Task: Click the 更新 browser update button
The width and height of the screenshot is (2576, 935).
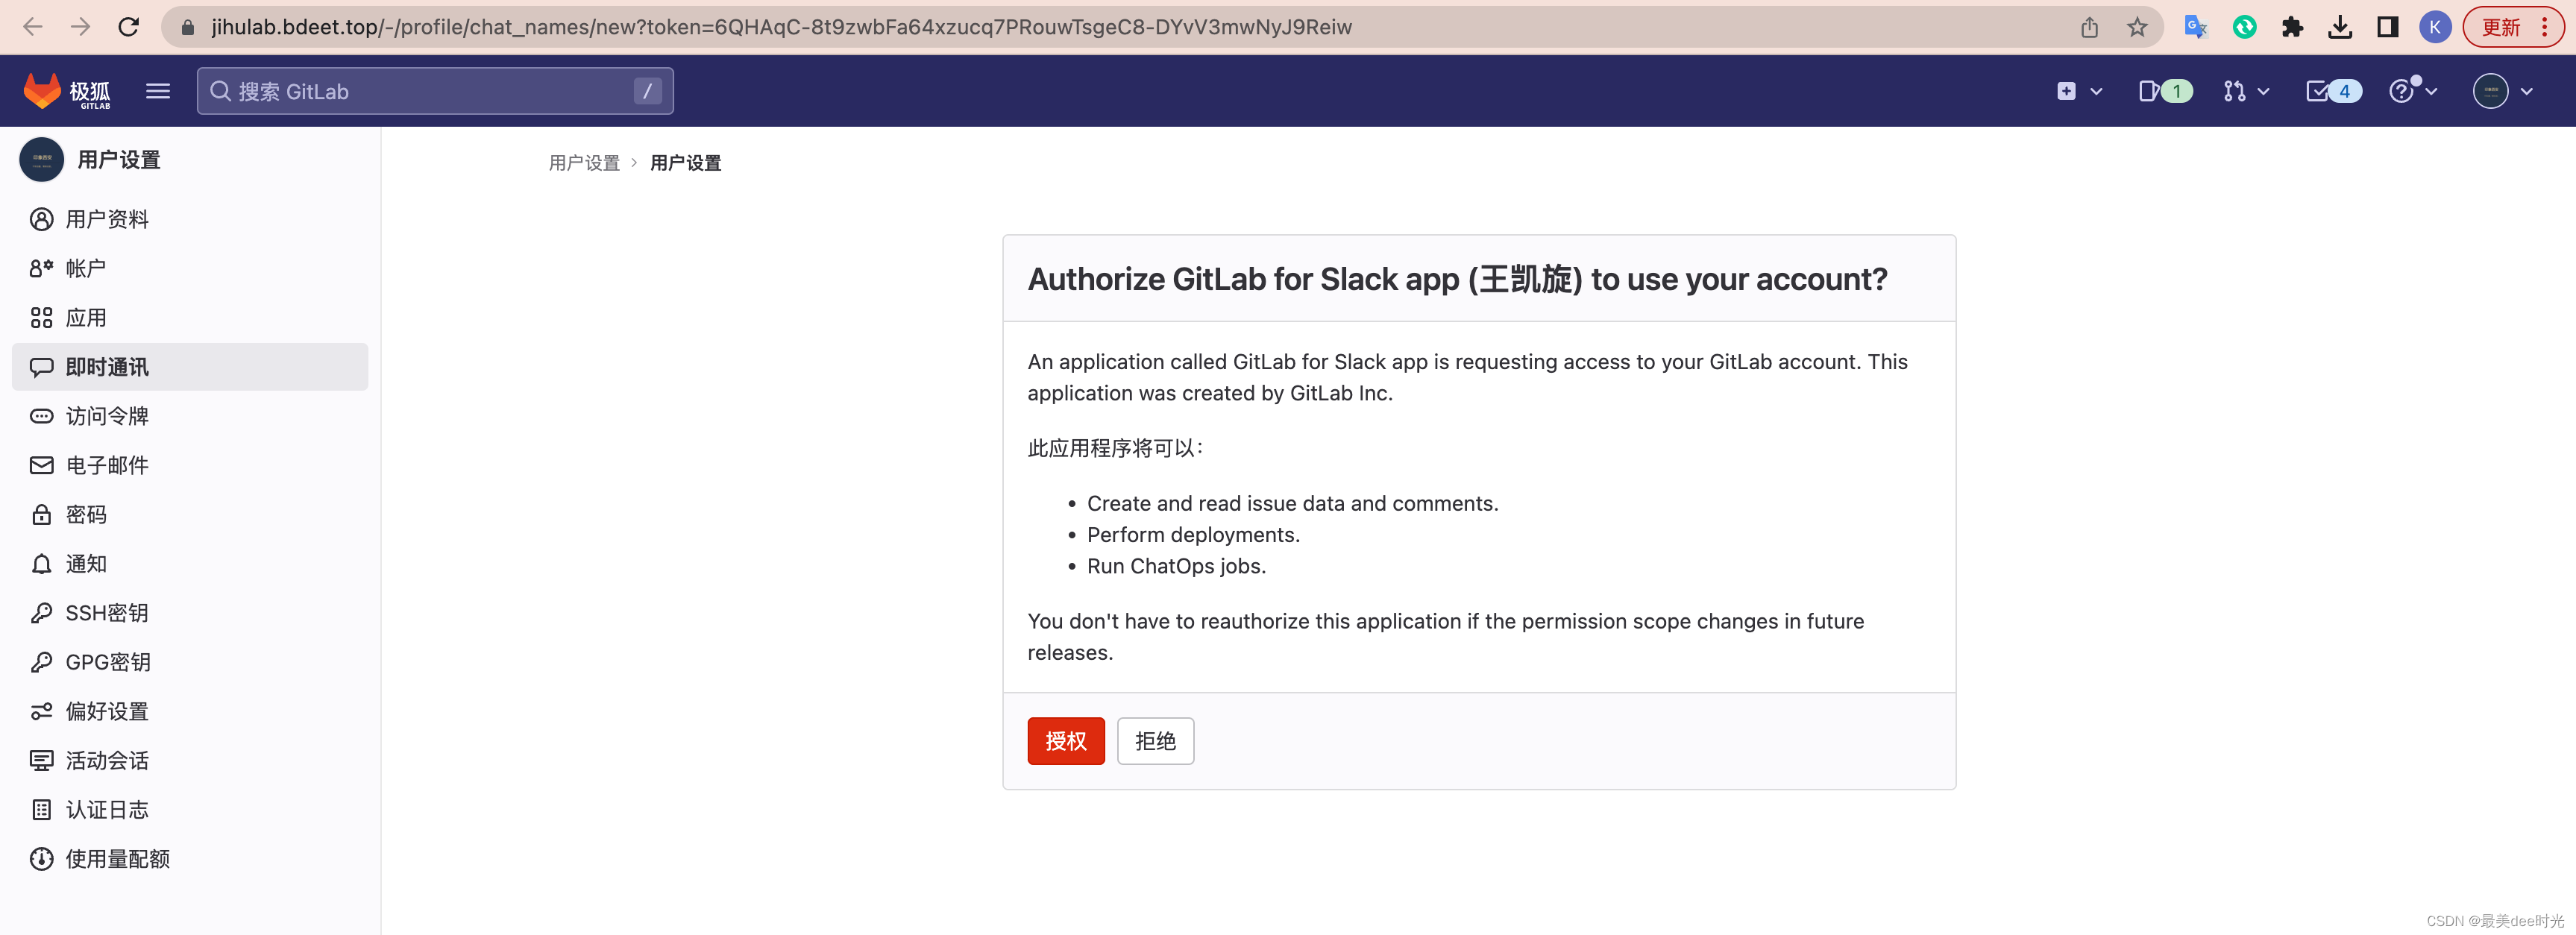Action: (x=2513, y=27)
